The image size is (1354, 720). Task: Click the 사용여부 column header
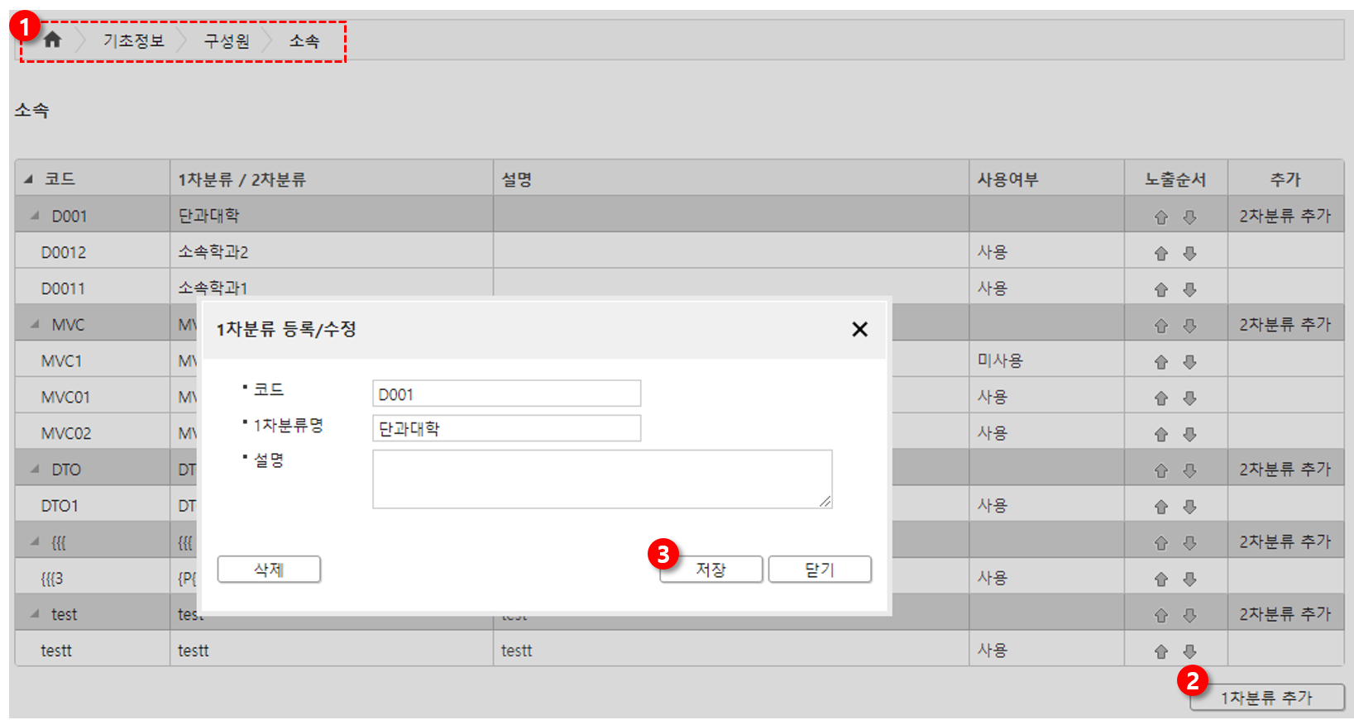[1046, 179]
